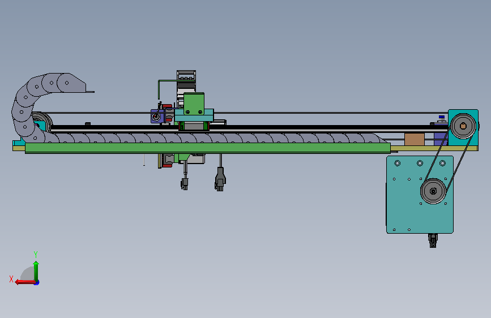Select the green bracket on the carriage

click(194, 104)
